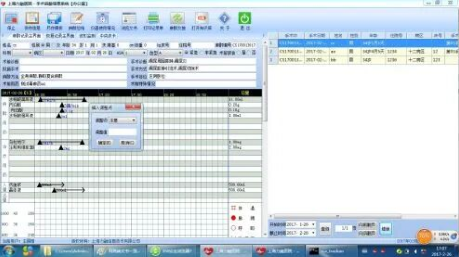459x257 pixels.
Task: Open the ASA grade dropdown
Action: coord(144,53)
